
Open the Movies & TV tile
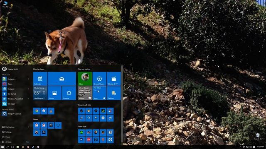click(114, 79)
